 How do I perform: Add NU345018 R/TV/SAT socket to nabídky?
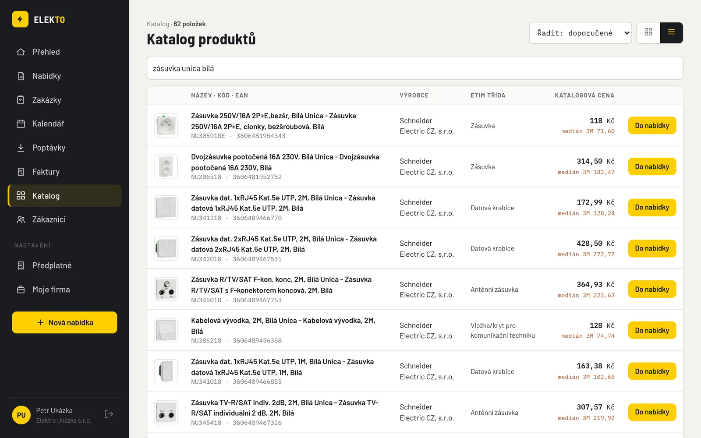coord(652,289)
